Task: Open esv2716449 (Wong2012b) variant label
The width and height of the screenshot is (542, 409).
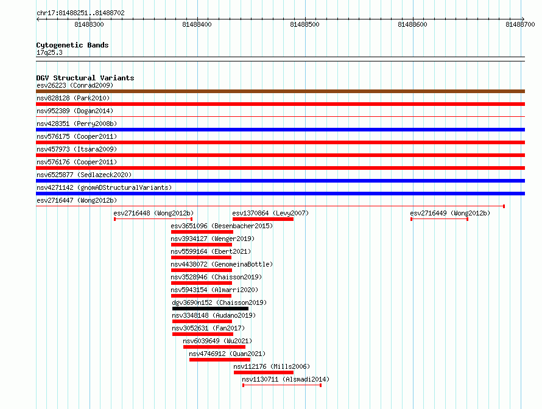Action: tap(450, 213)
